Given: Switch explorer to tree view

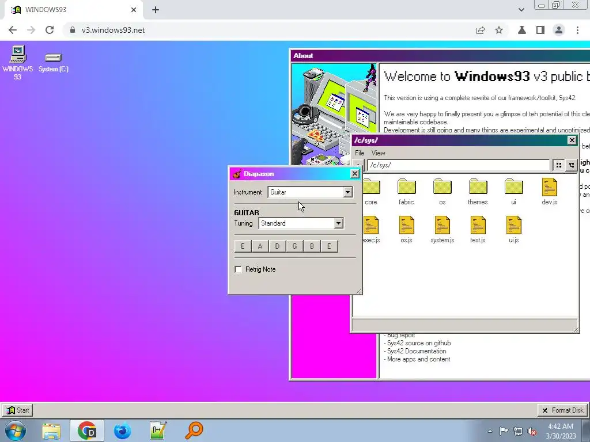Looking at the screenshot, I should pyautogui.click(x=572, y=165).
